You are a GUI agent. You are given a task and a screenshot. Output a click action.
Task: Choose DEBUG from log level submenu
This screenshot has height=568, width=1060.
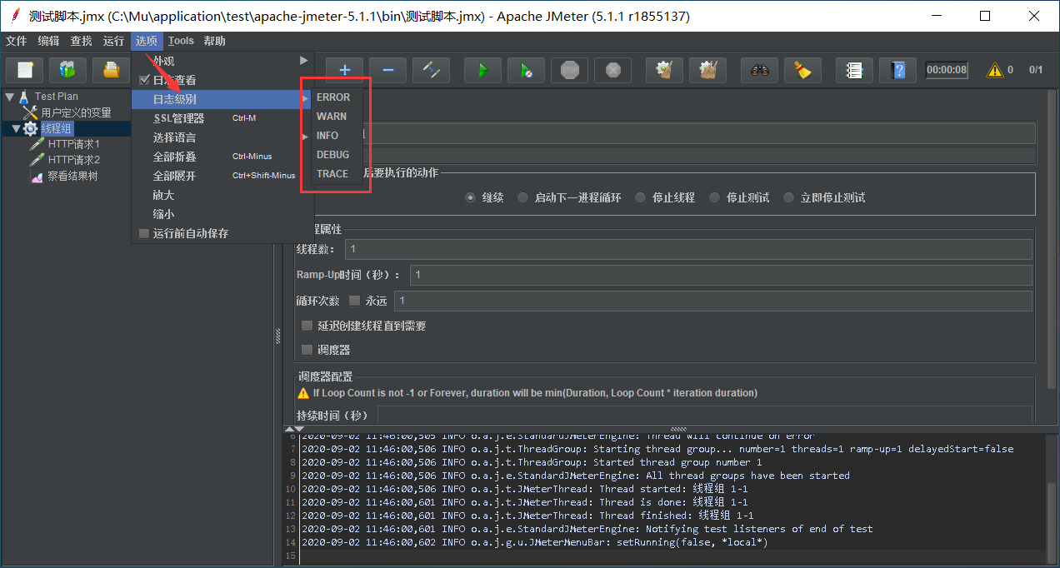coord(332,155)
